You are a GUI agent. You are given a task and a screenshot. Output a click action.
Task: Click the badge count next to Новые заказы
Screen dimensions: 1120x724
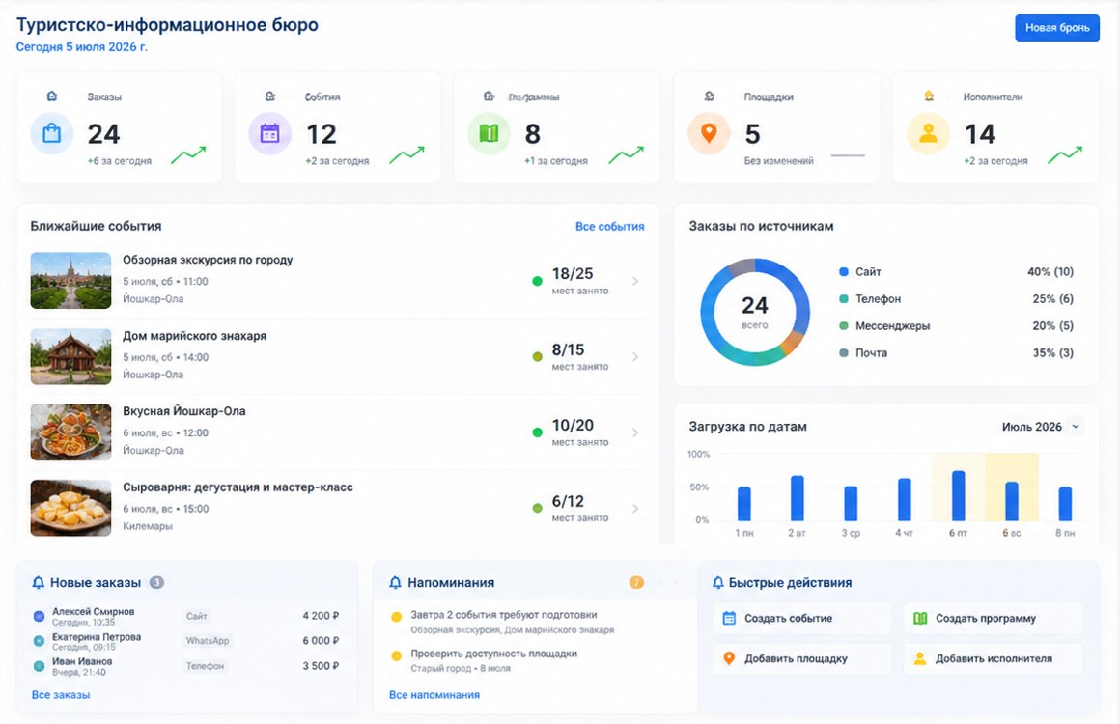pos(156,583)
